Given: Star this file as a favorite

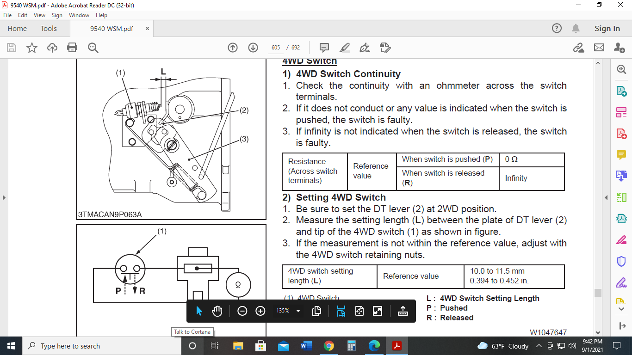Looking at the screenshot, I should (x=31, y=48).
